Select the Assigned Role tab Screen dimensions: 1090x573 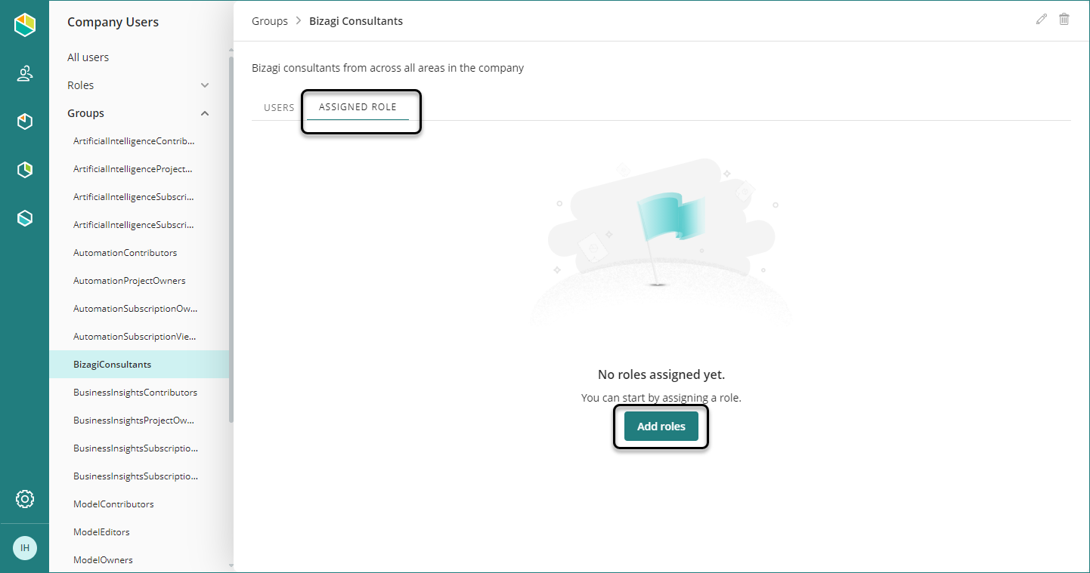tap(358, 107)
